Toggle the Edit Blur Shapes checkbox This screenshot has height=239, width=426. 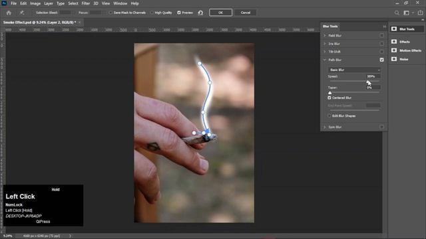pos(329,116)
